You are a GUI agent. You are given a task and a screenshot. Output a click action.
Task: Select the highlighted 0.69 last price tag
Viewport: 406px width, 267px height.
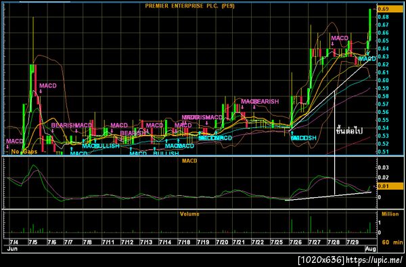coord(390,9)
